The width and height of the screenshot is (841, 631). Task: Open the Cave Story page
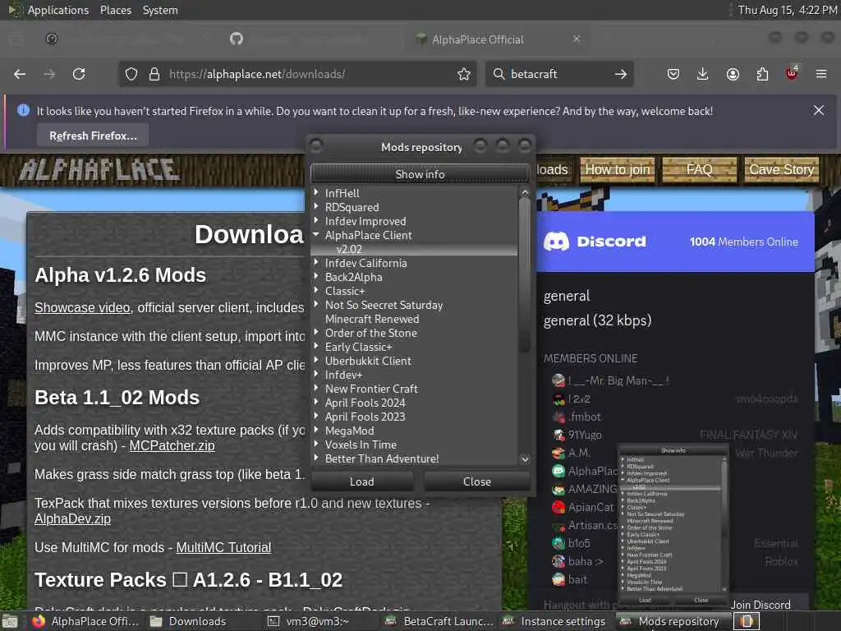(782, 169)
